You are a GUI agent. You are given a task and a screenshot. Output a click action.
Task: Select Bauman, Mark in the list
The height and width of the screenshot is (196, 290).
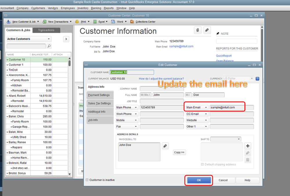click(37, 153)
